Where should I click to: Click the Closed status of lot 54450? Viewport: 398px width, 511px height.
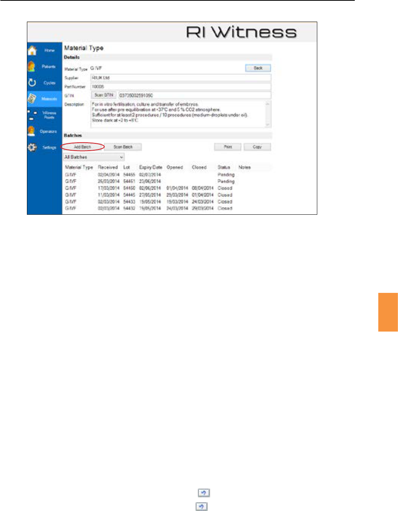click(x=225, y=188)
